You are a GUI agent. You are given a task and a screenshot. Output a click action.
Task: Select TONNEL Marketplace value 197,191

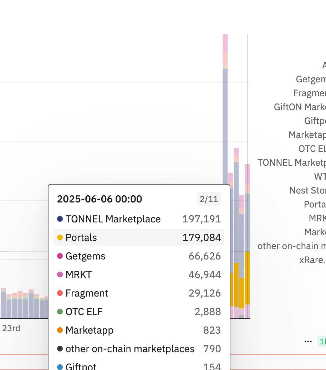pyautogui.click(x=202, y=219)
